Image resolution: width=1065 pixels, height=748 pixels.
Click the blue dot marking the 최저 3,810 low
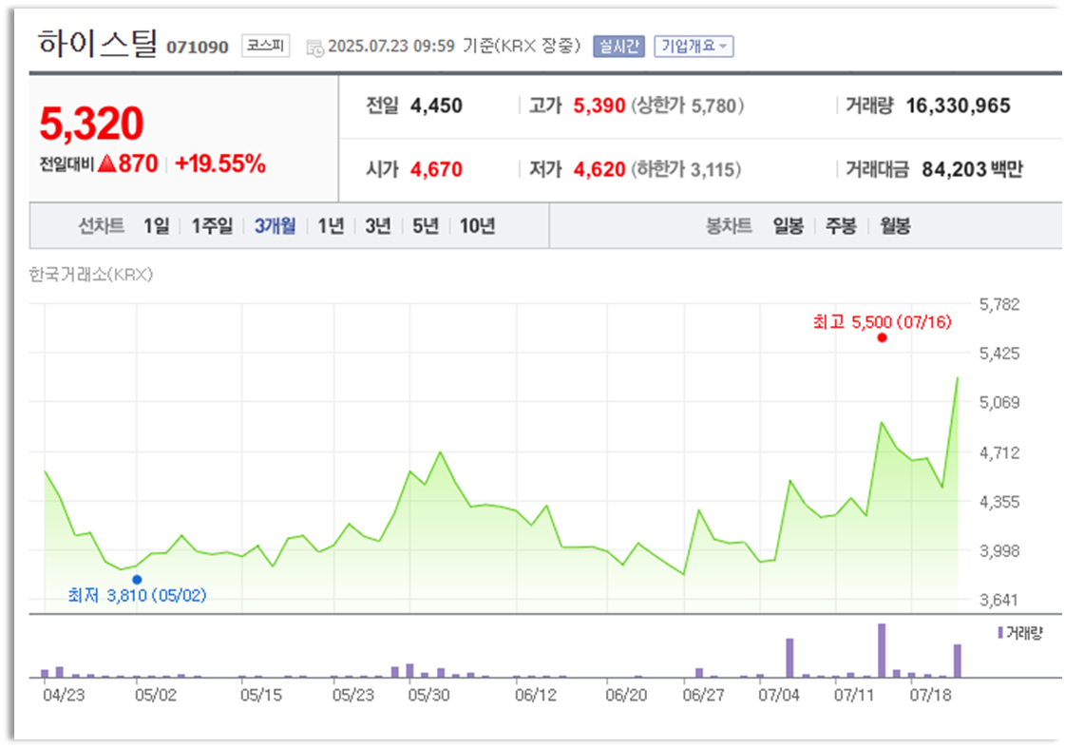pos(137,580)
